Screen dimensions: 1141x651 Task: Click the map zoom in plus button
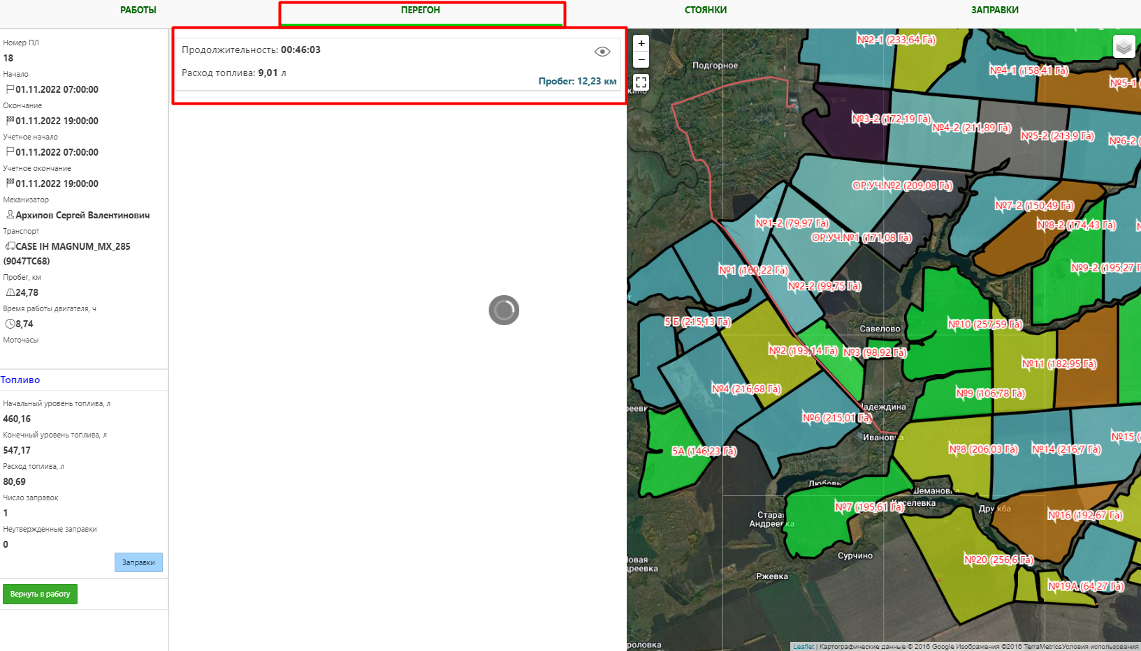point(641,43)
